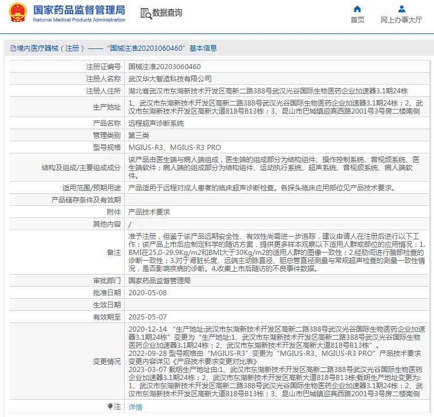Click the 有效期至 row label
The width and height of the screenshot is (434, 417).
107,317
